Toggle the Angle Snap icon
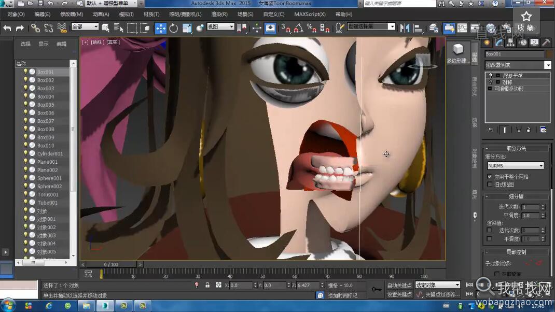The height and width of the screenshot is (312, 555). (x=298, y=28)
